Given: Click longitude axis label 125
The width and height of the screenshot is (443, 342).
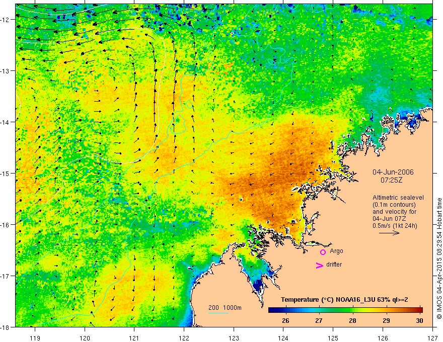Looking at the screenshot, I should coord(333,338).
